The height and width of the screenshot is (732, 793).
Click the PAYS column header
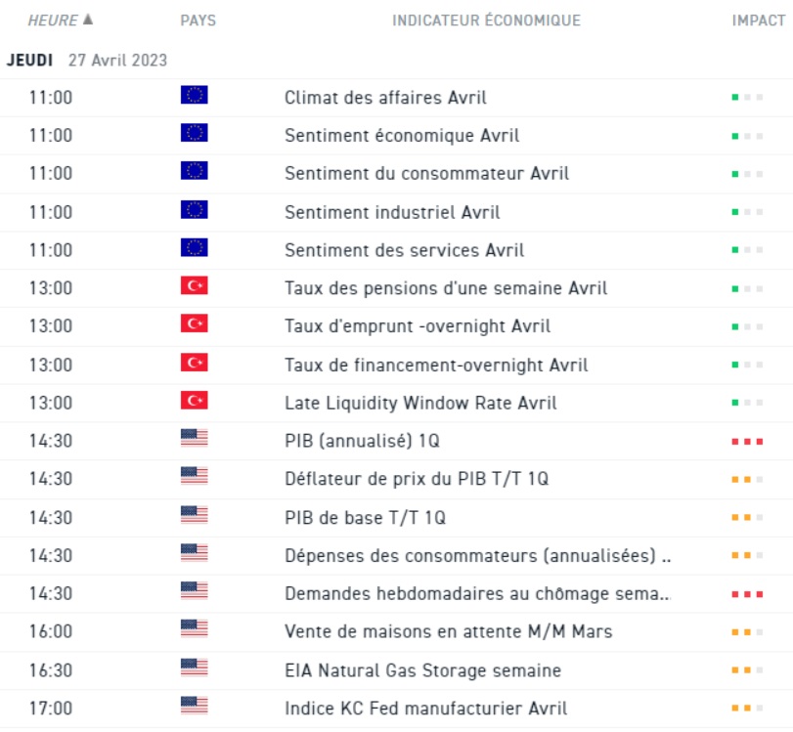(198, 21)
